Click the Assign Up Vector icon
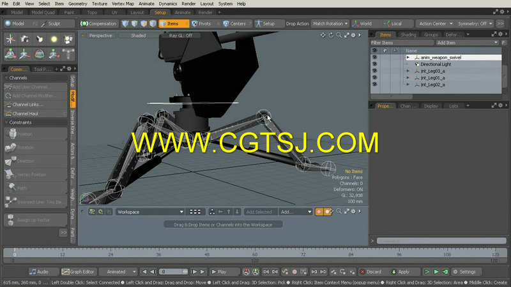 (11, 220)
